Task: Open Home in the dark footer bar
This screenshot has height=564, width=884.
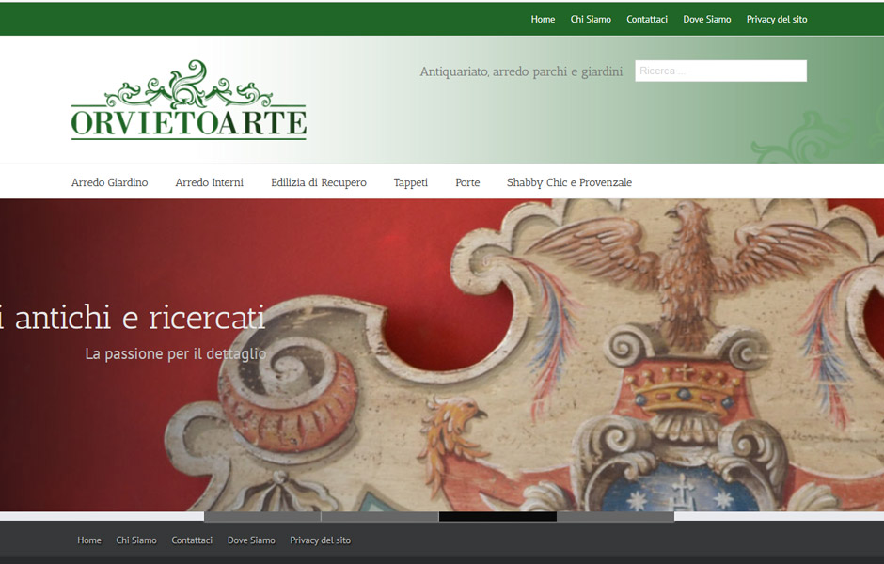Action: tap(89, 540)
